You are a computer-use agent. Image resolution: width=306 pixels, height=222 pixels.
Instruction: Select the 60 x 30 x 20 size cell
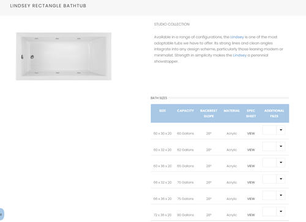(162, 134)
